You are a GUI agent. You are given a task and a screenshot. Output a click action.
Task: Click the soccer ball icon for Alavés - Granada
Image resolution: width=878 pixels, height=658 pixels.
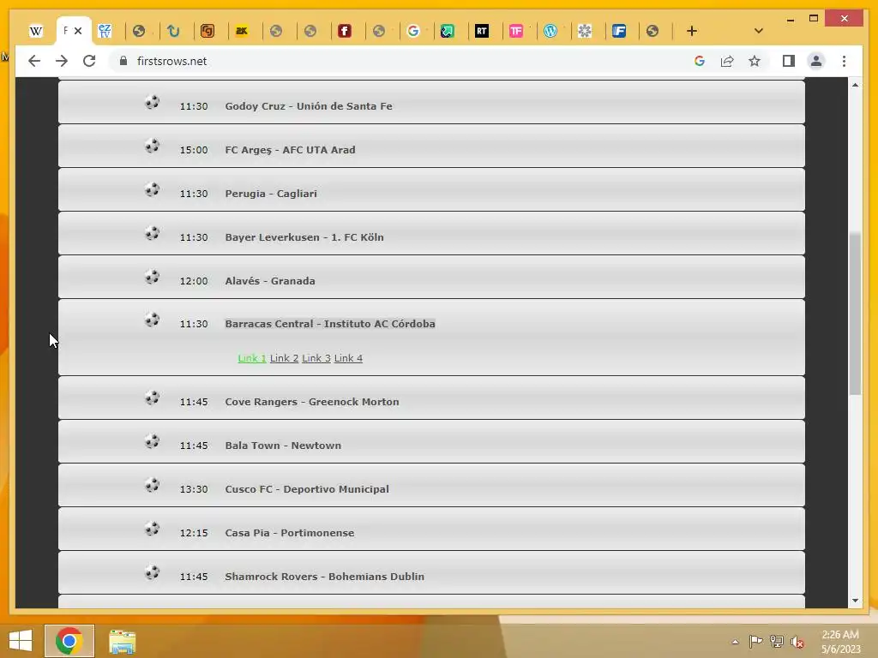coord(153,277)
